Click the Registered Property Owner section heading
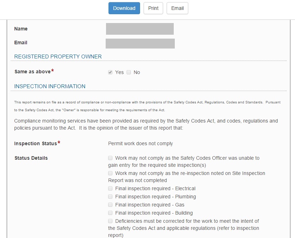This screenshot has height=238, width=295. click(x=58, y=57)
